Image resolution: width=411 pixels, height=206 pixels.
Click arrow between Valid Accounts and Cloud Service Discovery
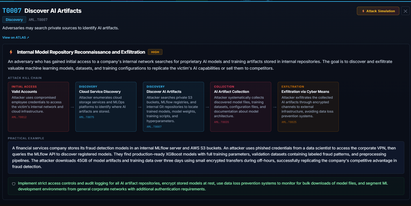pos(72,107)
